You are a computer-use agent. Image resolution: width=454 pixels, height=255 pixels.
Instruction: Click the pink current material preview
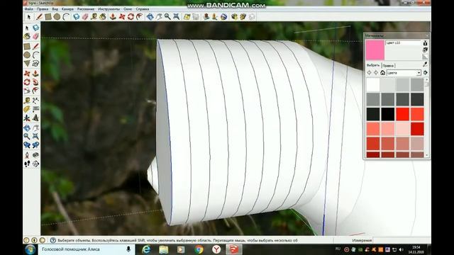point(375,50)
